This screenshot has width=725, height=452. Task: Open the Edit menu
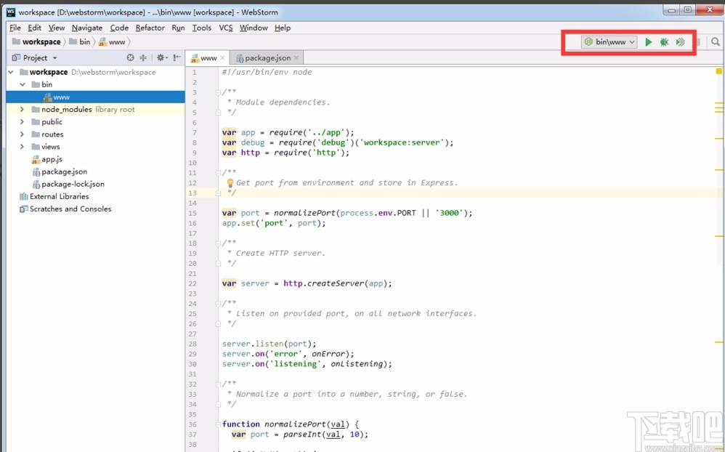tap(34, 28)
